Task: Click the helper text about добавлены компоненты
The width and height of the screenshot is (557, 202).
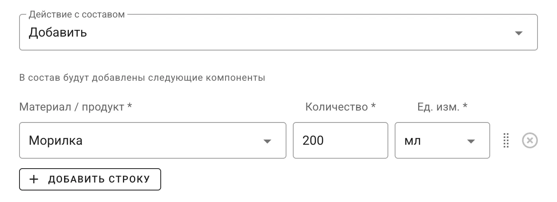Action: click(142, 78)
